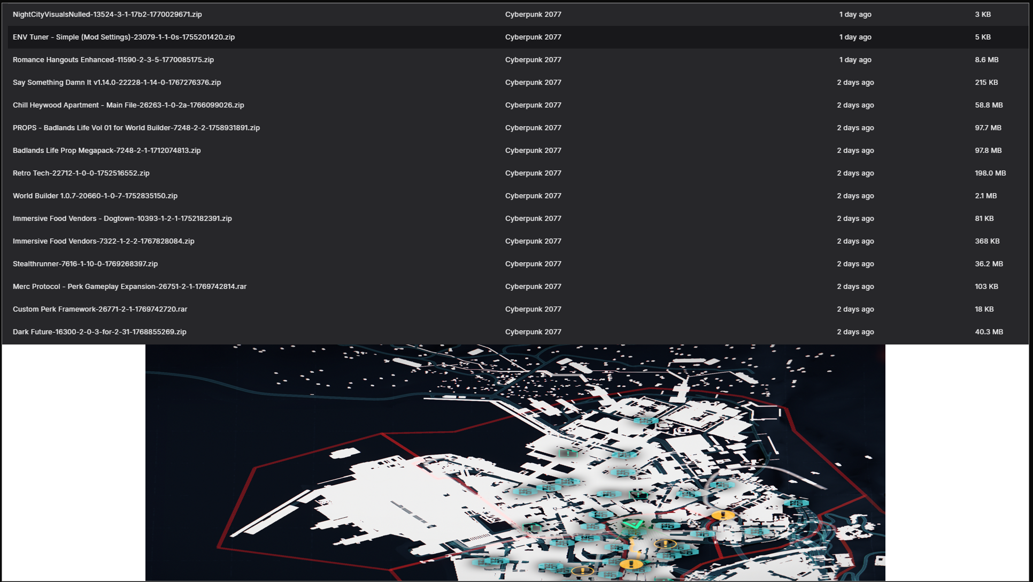The image size is (1033, 582).
Task: Select Chill Heywood Apartment - Main File row
Action: click(x=128, y=105)
